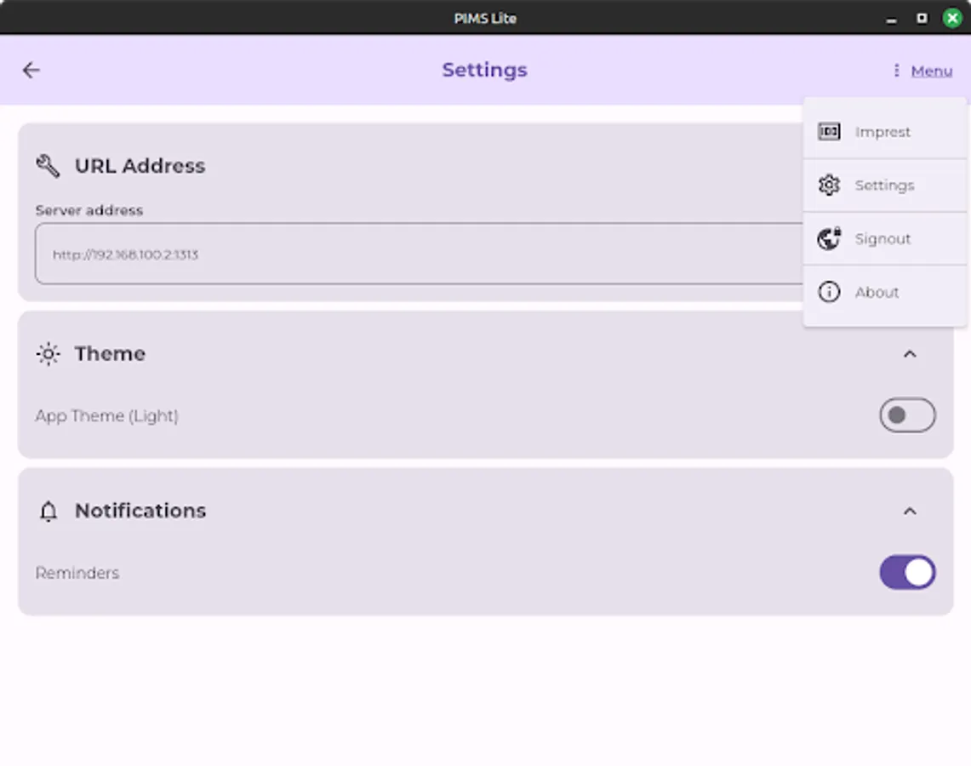Click the Settings page title
The image size is (971, 766).
pos(484,71)
